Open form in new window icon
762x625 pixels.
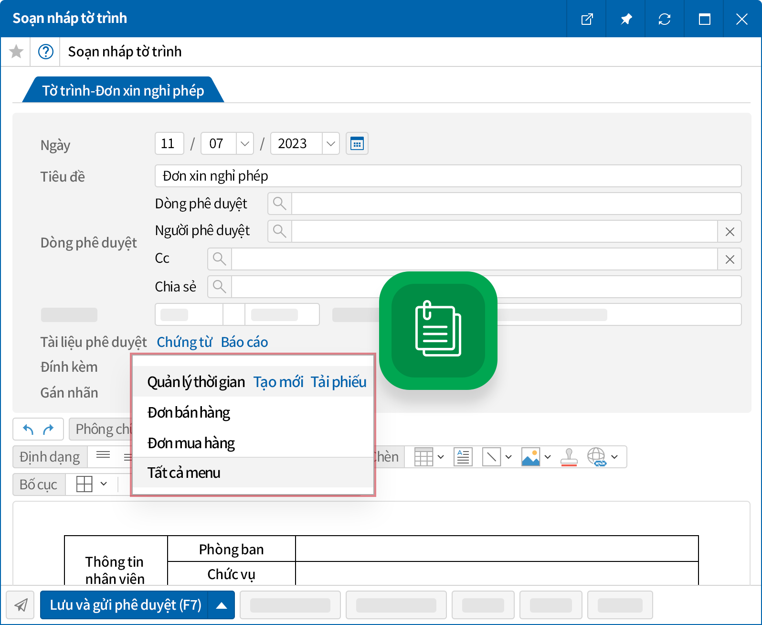click(x=587, y=19)
